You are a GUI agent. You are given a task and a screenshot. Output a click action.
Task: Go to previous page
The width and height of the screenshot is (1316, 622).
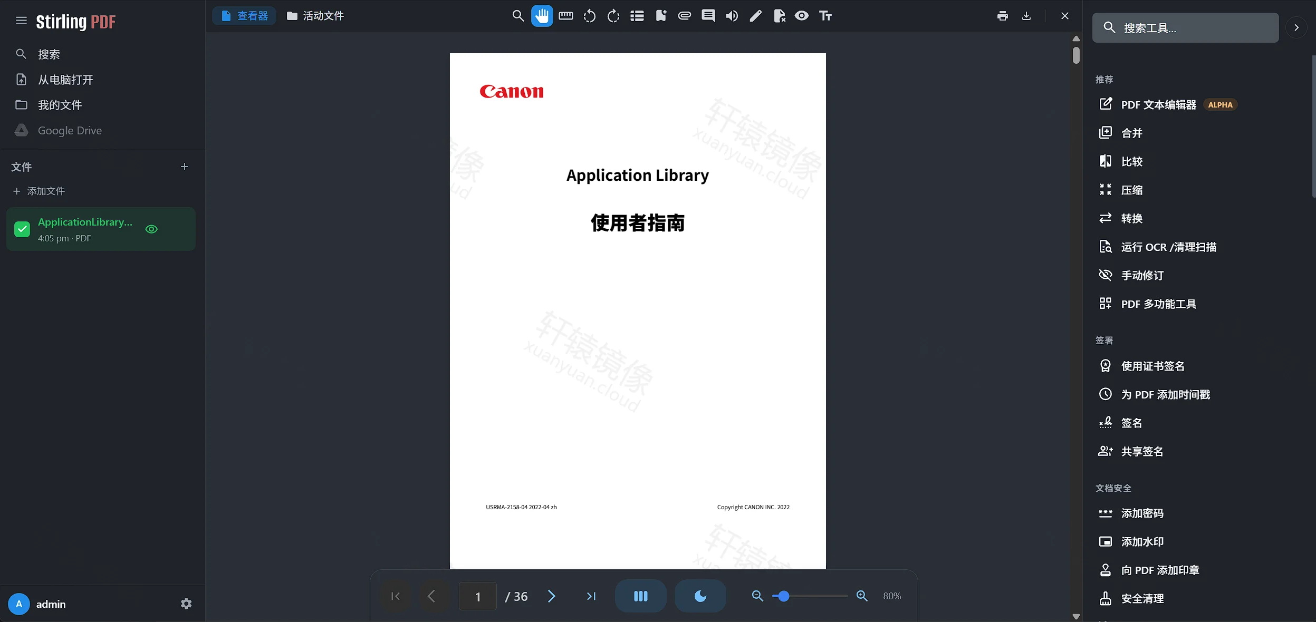click(431, 596)
